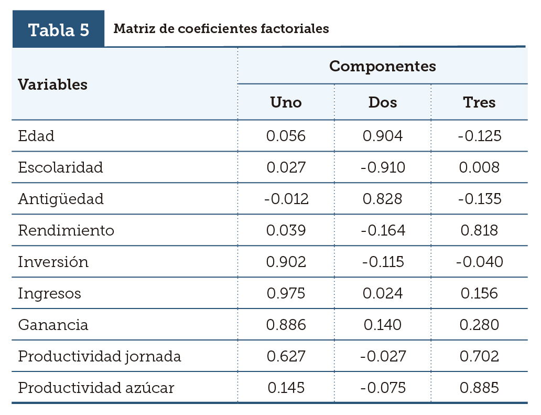
Task: Select the "Componentes" group header
Action: pos(383,66)
